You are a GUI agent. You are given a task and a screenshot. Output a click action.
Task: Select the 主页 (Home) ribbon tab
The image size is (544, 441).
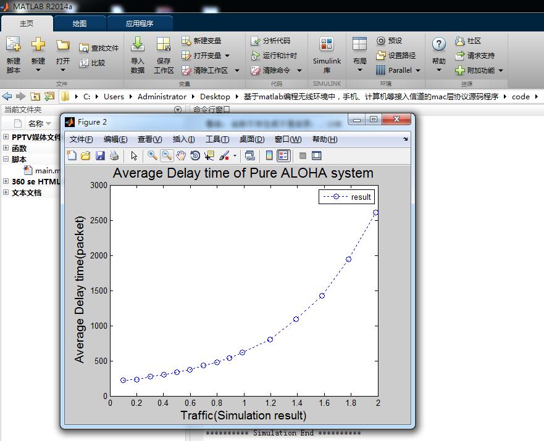[x=27, y=23]
